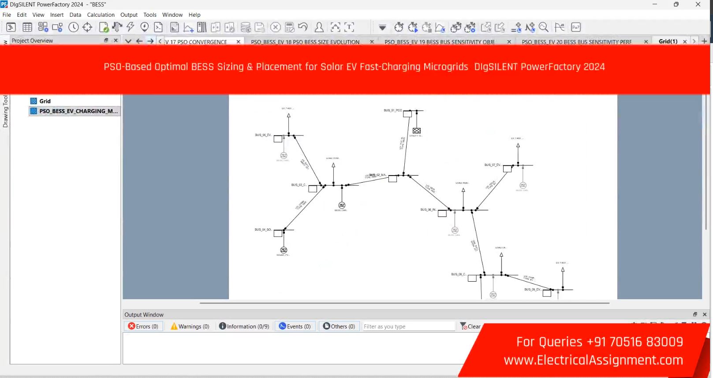
Task: Toggle the Errors (0) filter
Action: coord(143,326)
